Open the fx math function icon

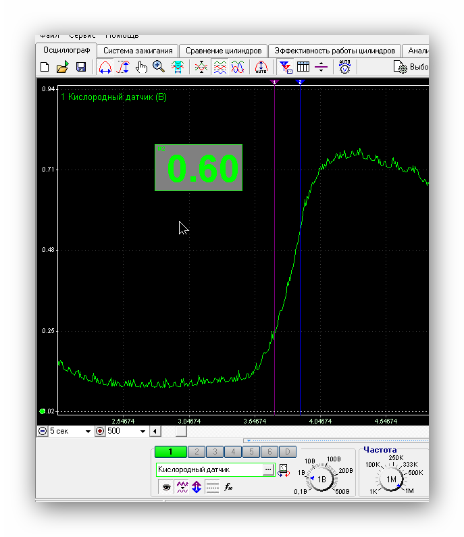coord(228,486)
